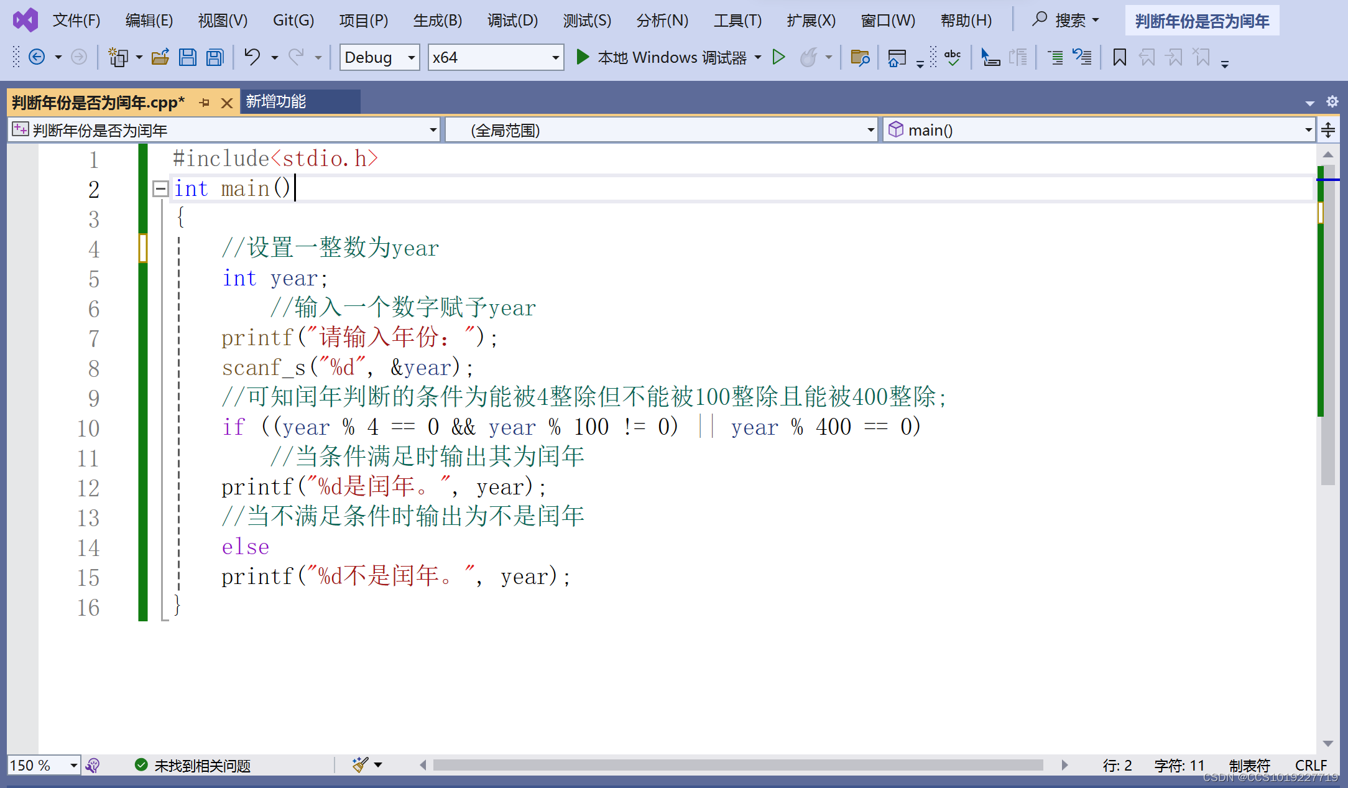
Task: Open the 生成(B) menu
Action: coord(438,21)
